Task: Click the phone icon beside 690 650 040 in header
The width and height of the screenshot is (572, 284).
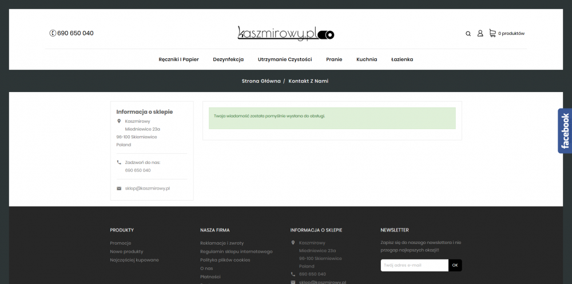Action: click(53, 33)
